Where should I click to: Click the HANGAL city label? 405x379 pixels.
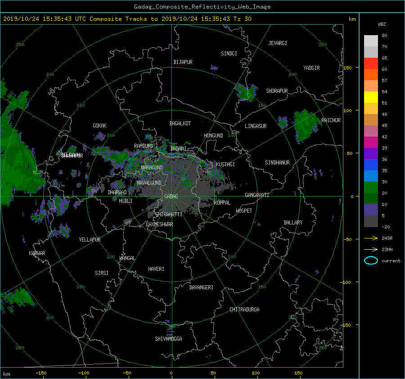pyautogui.click(x=127, y=258)
